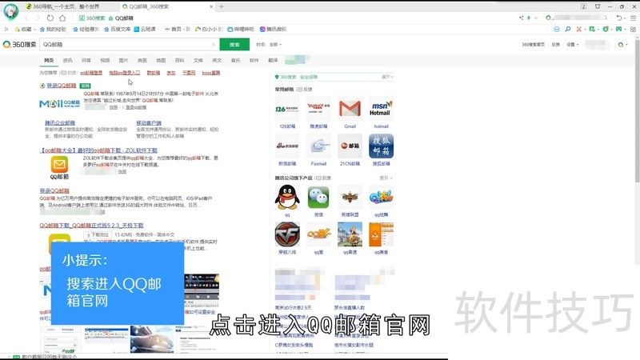Open a new browser tab with plus
This screenshot has width=640, height=360.
(x=222, y=6)
